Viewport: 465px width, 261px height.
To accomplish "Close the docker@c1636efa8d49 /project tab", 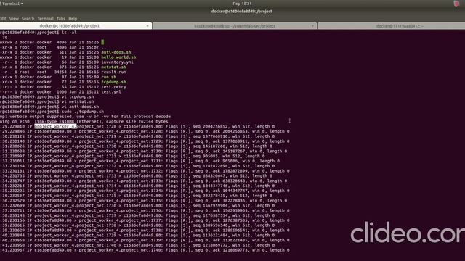I will pos(147,26).
